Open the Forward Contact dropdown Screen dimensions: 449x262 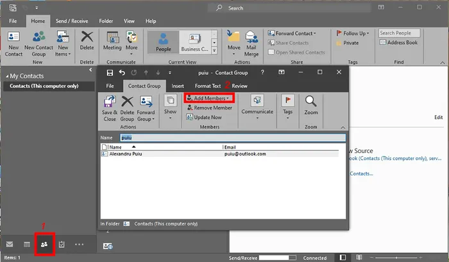(x=291, y=33)
